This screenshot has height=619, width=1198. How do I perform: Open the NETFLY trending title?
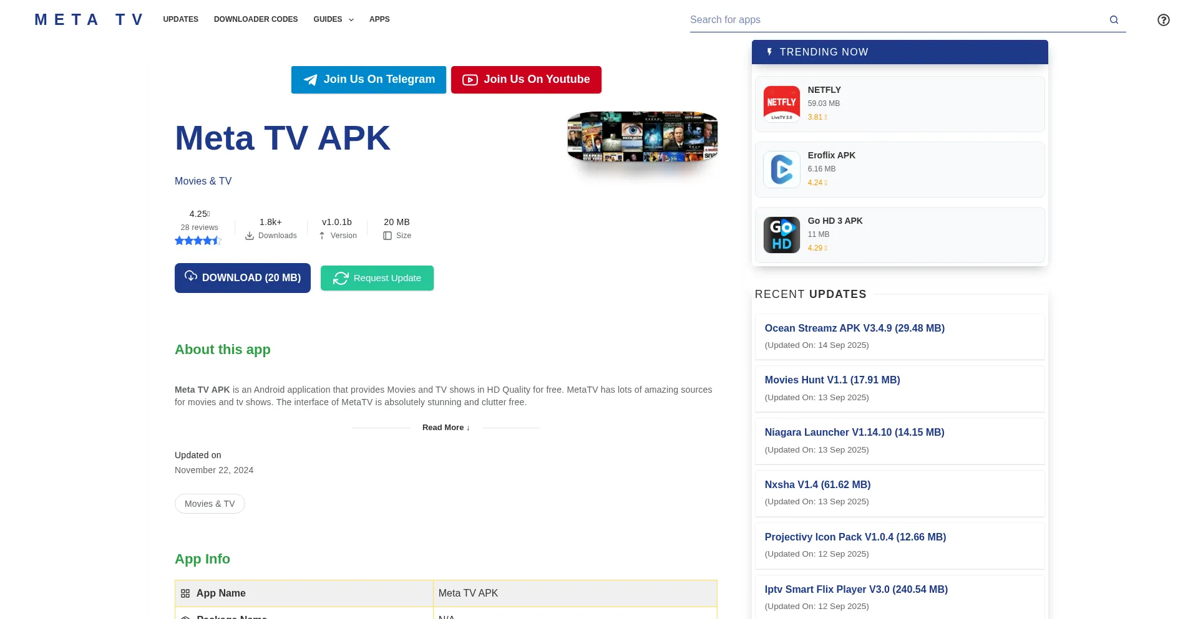coord(824,90)
